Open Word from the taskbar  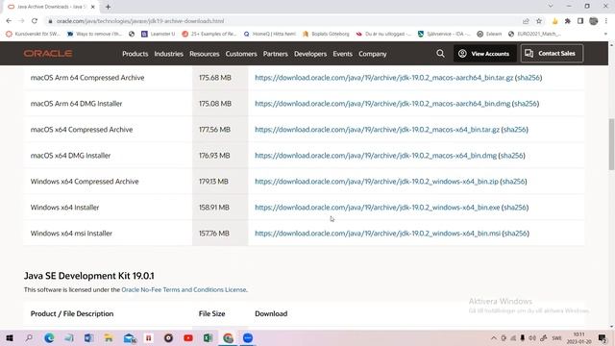[88, 337]
